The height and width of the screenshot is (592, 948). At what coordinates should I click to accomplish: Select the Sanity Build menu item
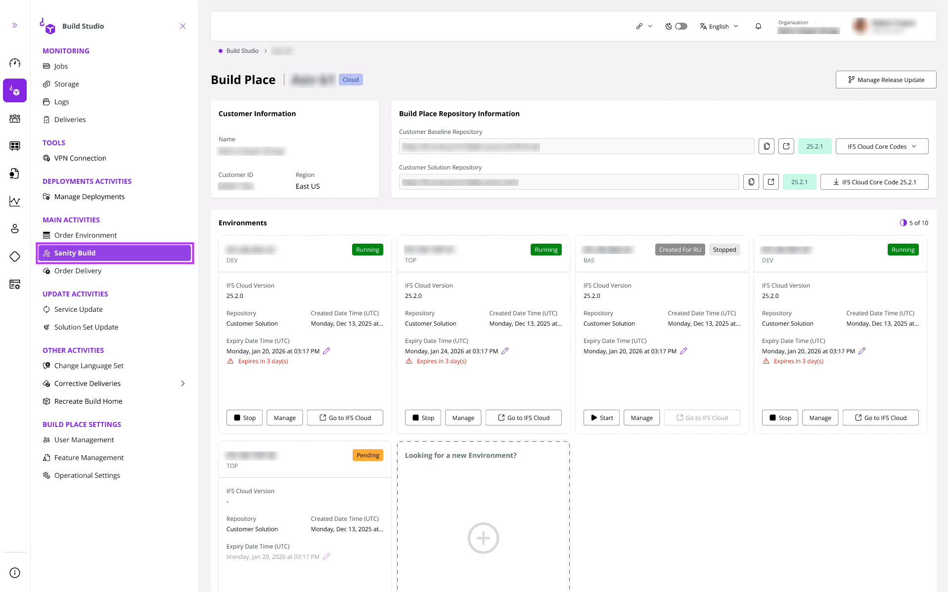pyautogui.click(x=115, y=253)
